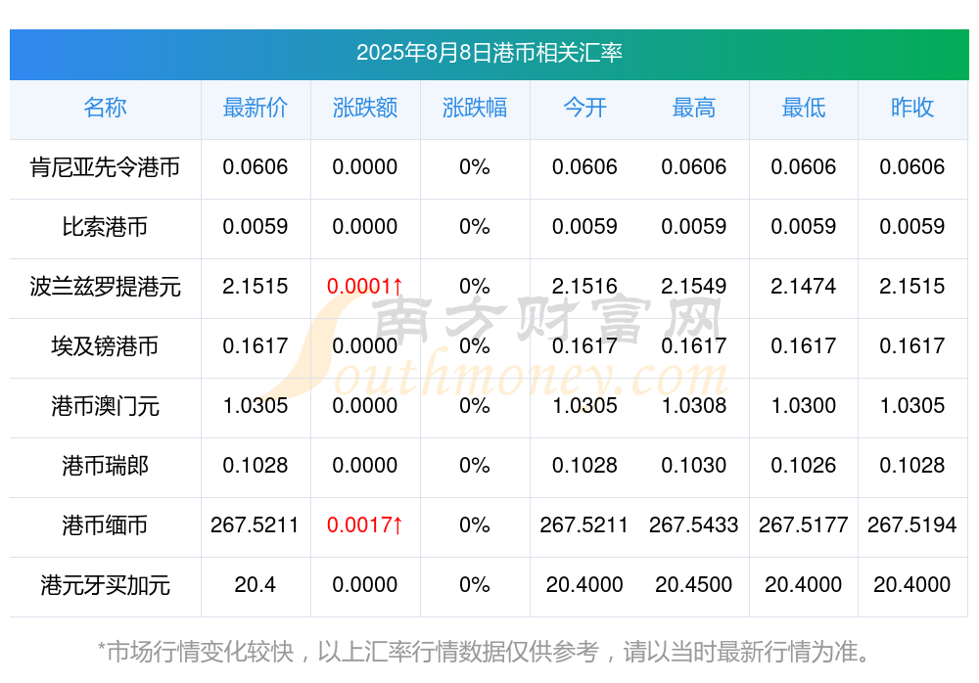Image resolution: width=979 pixels, height=683 pixels.
Task: Click the 267.5433 highest price
Action: click(x=694, y=525)
